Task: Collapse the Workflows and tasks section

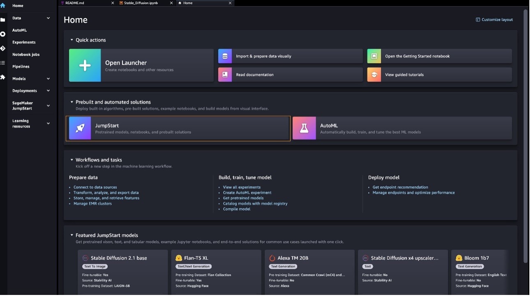Action: coord(72,160)
